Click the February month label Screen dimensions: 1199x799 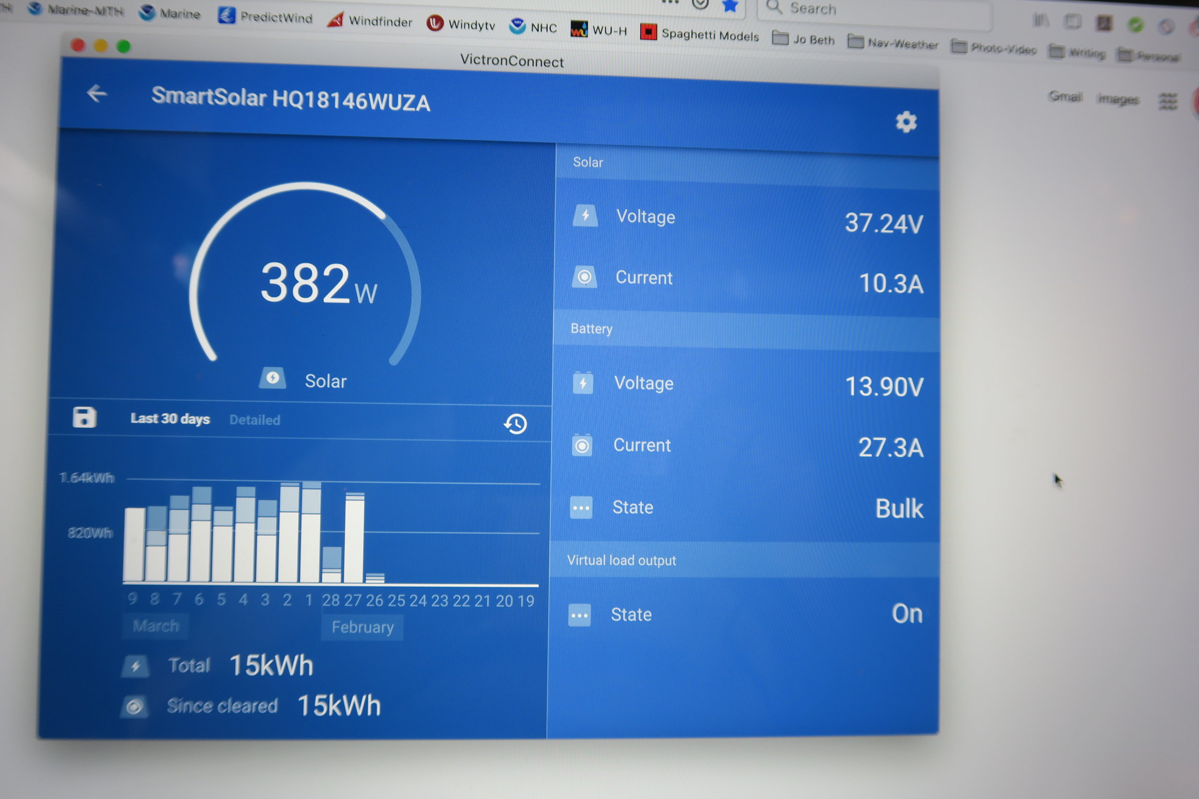coord(363,627)
